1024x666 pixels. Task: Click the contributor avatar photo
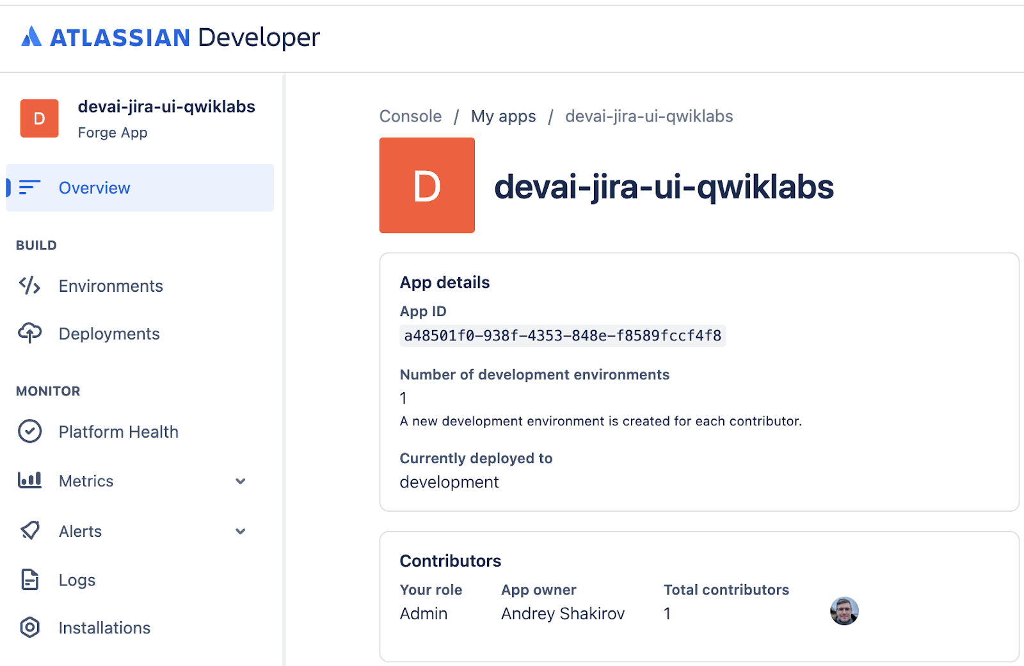844,612
